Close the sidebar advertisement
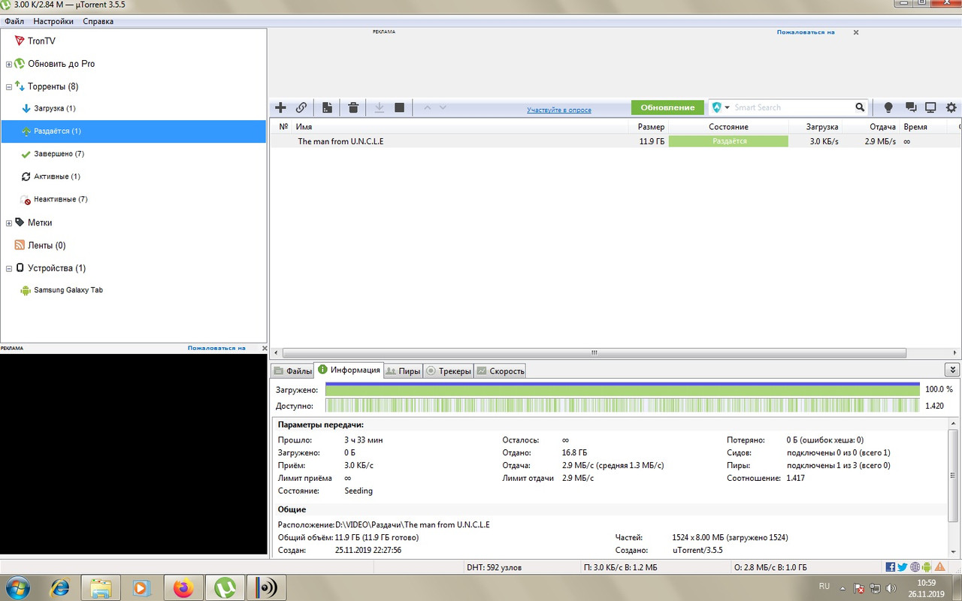Image resolution: width=962 pixels, height=601 pixels. (264, 348)
